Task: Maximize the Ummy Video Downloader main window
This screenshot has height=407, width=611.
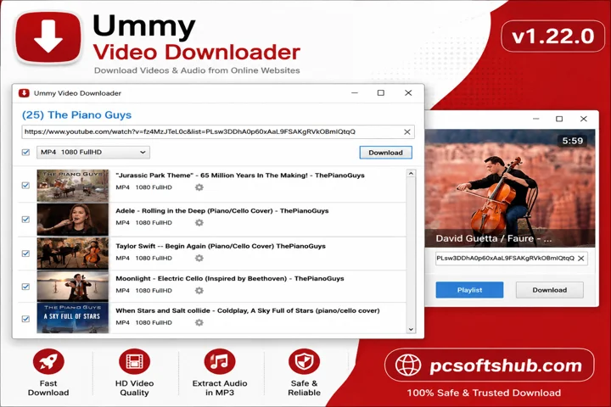Action: point(381,93)
